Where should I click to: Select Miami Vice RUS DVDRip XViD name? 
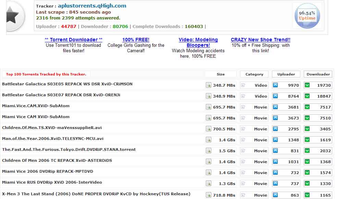(x=52, y=182)
